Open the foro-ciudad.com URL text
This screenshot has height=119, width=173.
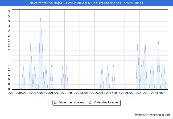click(153, 115)
